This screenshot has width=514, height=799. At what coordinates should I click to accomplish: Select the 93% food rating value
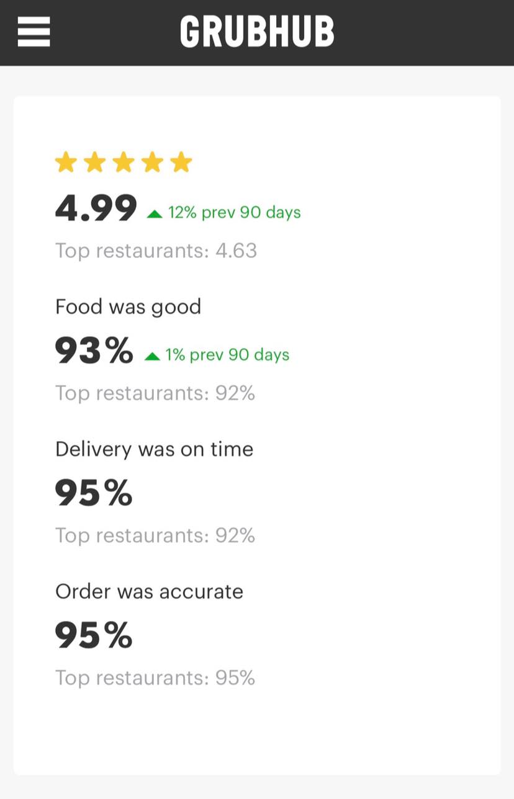(x=94, y=351)
